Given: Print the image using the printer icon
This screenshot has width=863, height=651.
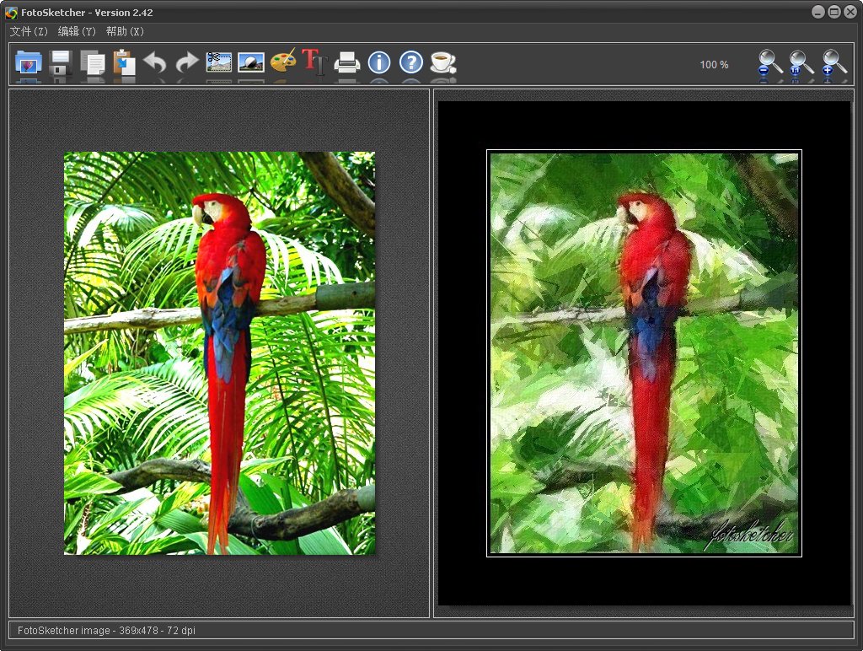Looking at the screenshot, I should [x=347, y=62].
